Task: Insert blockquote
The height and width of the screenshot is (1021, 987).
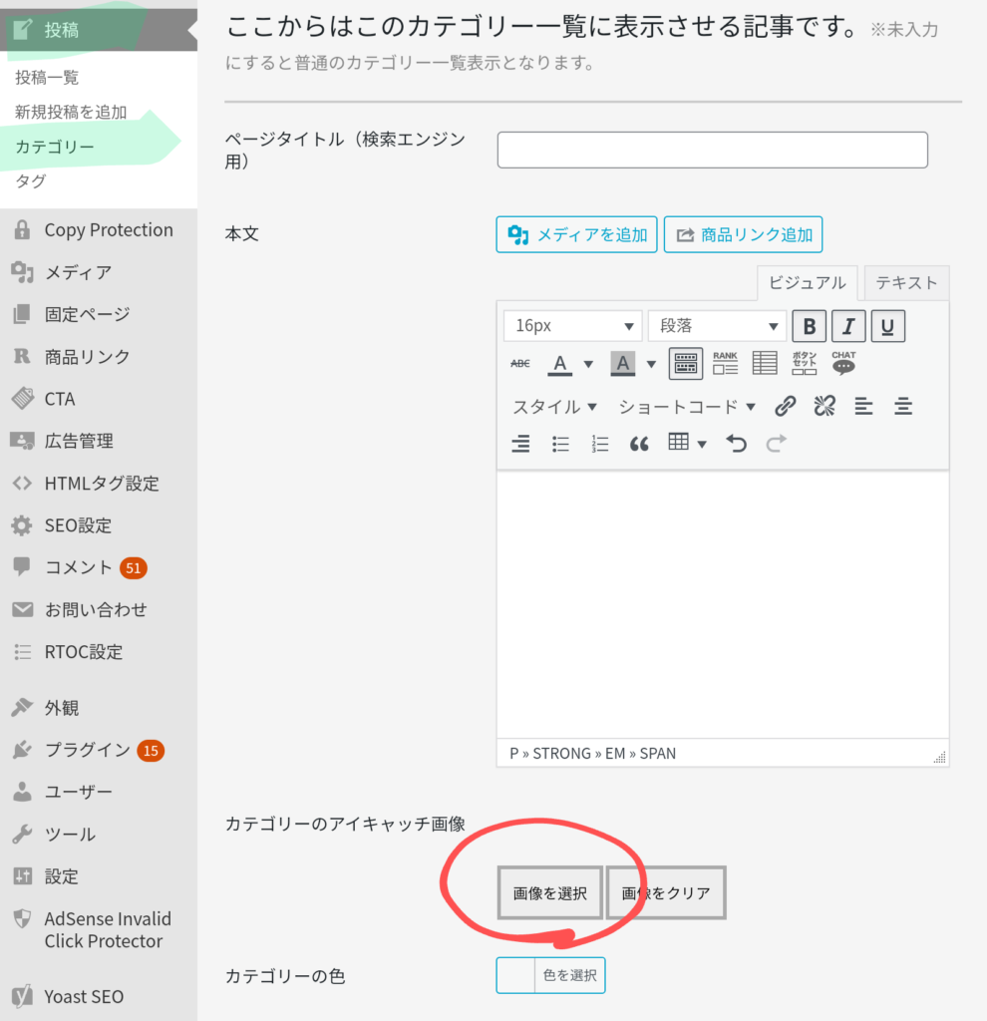Action: coord(639,444)
